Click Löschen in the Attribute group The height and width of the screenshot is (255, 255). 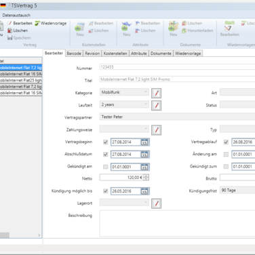coord(145,31)
